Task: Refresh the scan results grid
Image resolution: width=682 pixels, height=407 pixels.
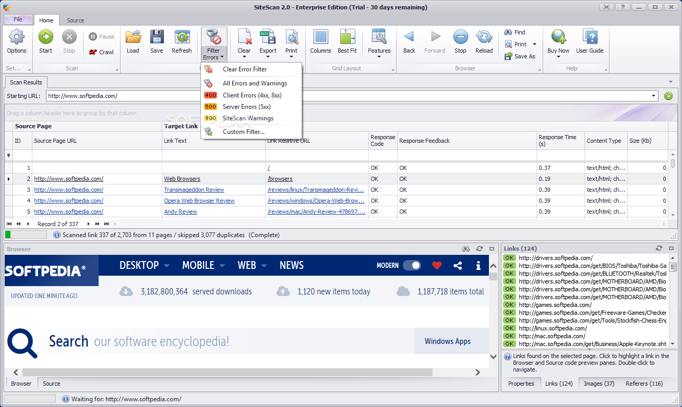Action: (x=182, y=42)
